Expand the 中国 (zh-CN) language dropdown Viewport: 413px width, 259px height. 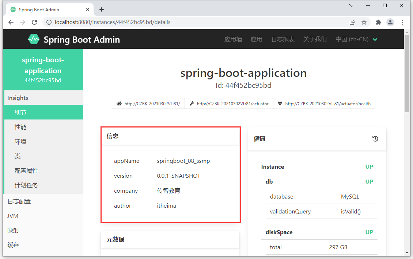tap(356, 39)
